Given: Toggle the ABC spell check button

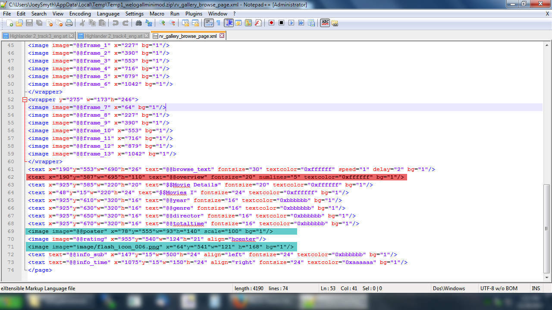Looking at the screenshot, I should pos(325,23).
